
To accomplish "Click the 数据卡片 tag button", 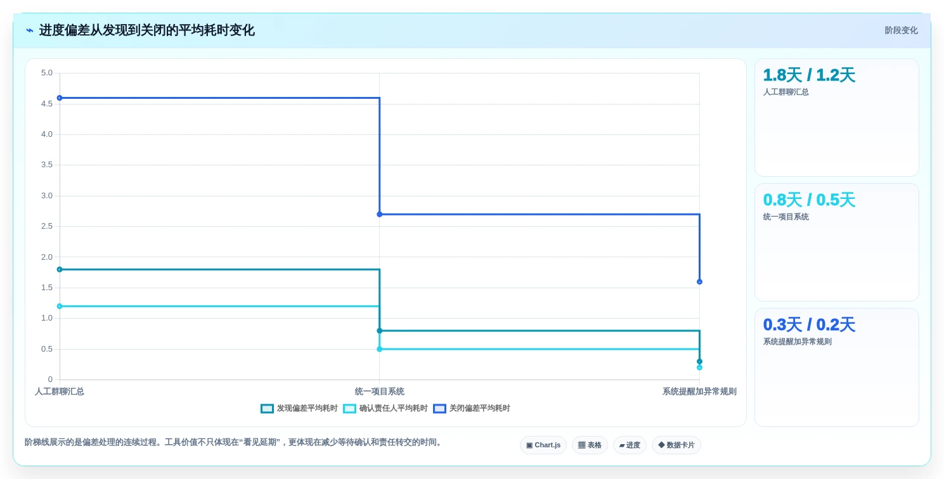I will pyautogui.click(x=676, y=445).
